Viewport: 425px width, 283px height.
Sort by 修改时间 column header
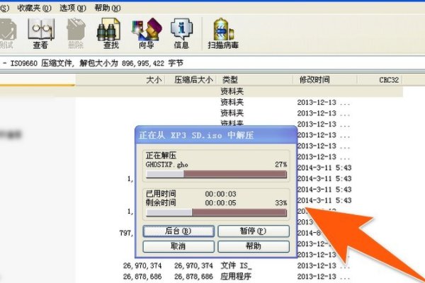tap(314, 80)
